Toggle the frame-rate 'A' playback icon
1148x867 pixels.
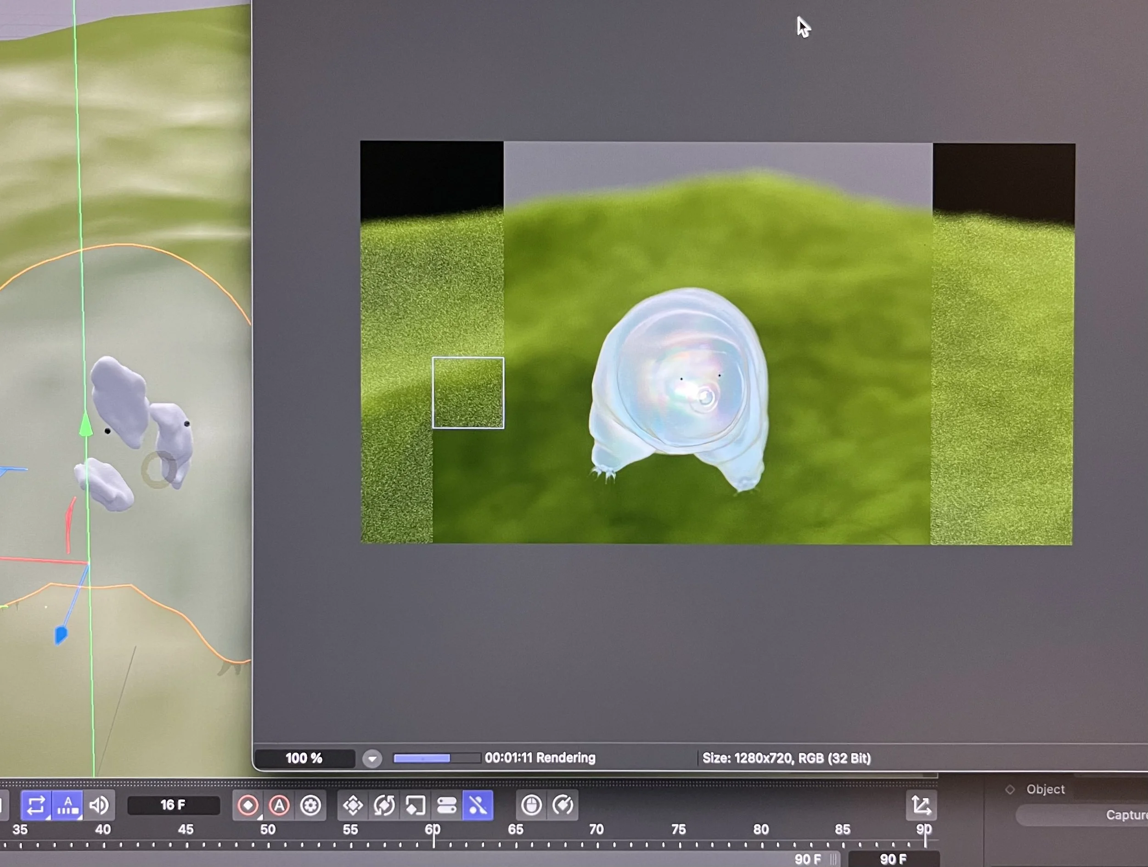68,805
